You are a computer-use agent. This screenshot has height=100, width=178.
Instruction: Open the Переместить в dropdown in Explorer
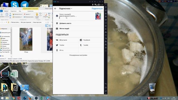pos(18,14)
